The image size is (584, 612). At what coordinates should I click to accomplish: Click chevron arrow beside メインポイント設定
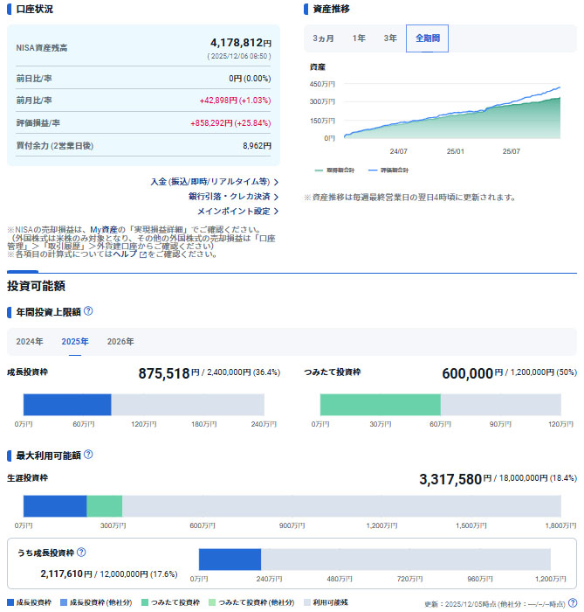tap(276, 211)
